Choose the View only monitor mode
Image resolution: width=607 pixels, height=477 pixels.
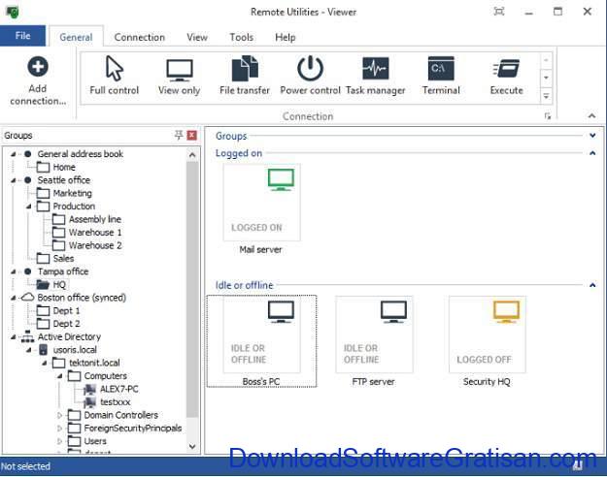tap(180, 77)
